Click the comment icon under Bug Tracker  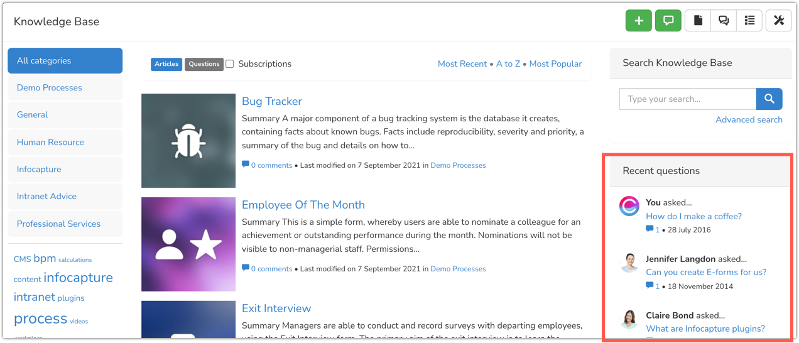coord(246,165)
